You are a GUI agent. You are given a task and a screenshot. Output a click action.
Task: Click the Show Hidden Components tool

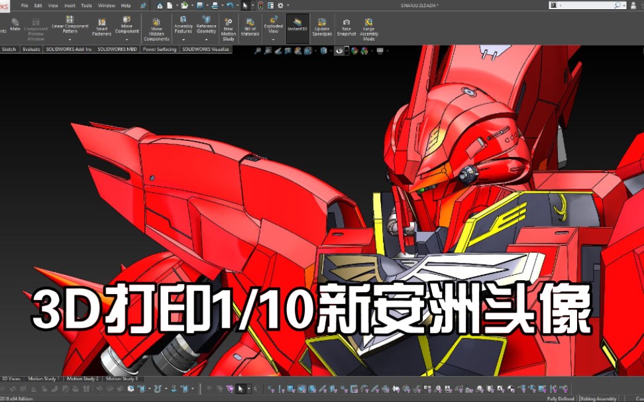tap(156, 30)
